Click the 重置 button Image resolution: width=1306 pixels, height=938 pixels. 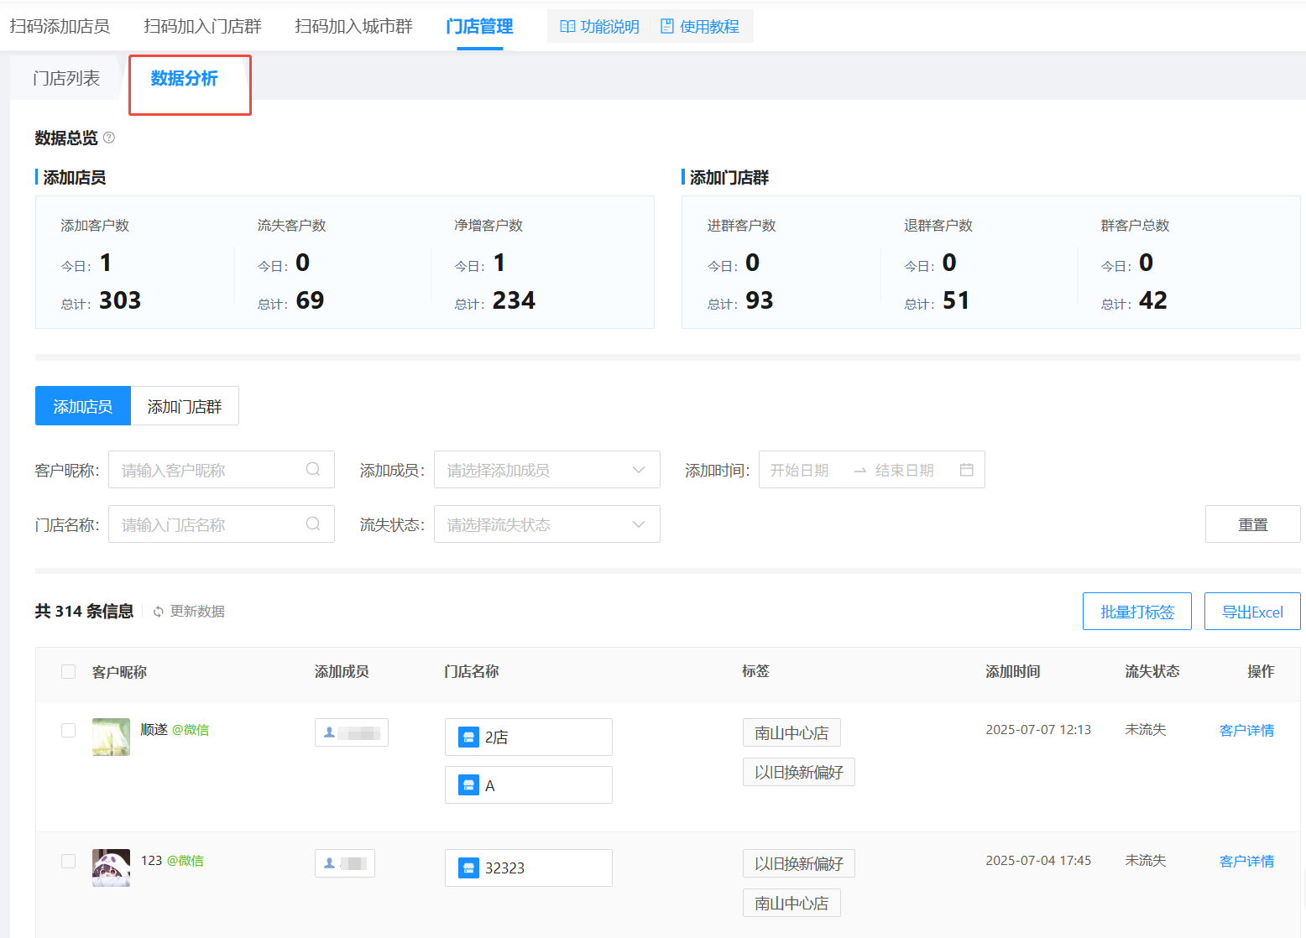point(1253,524)
